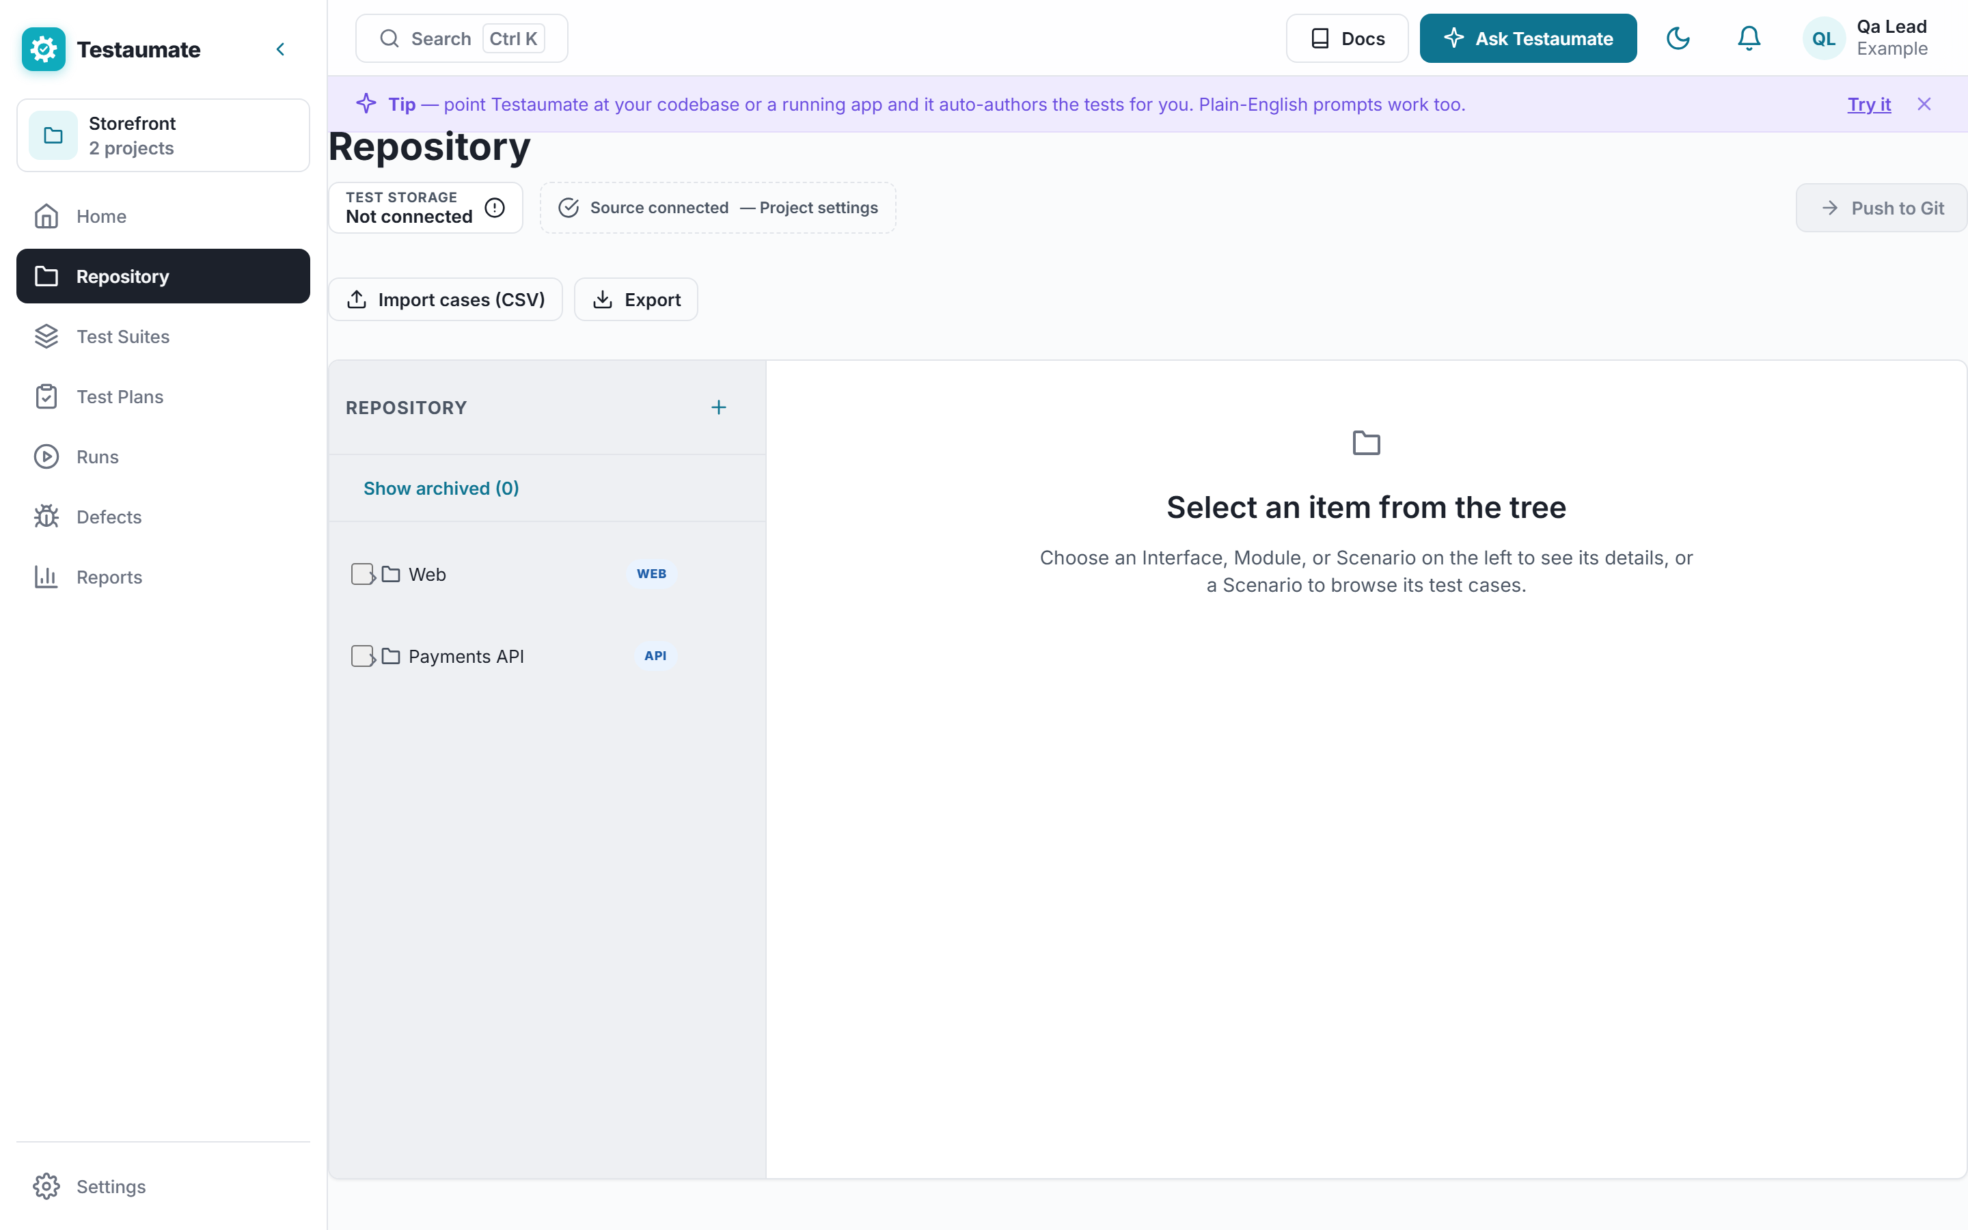Open Reports in the sidebar

point(163,577)
